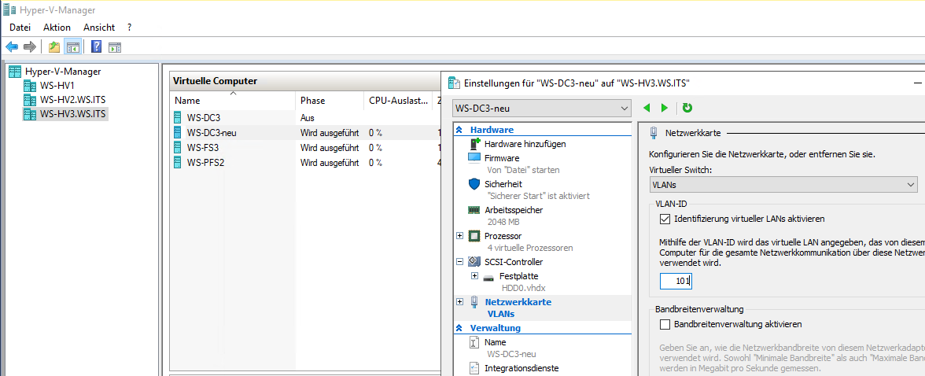The width and height of the screenshot is (925, 376).
Task: Click the Virtuelle Computer panel header
Action: 305,81
